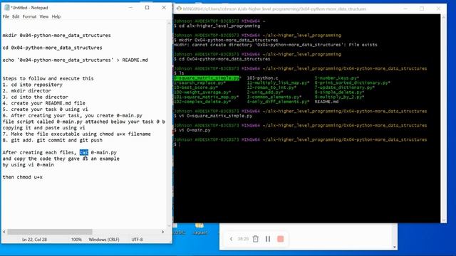Click the 'Ln 22, Col 28' status entry
456x256 pixels.
pos(34,240)
